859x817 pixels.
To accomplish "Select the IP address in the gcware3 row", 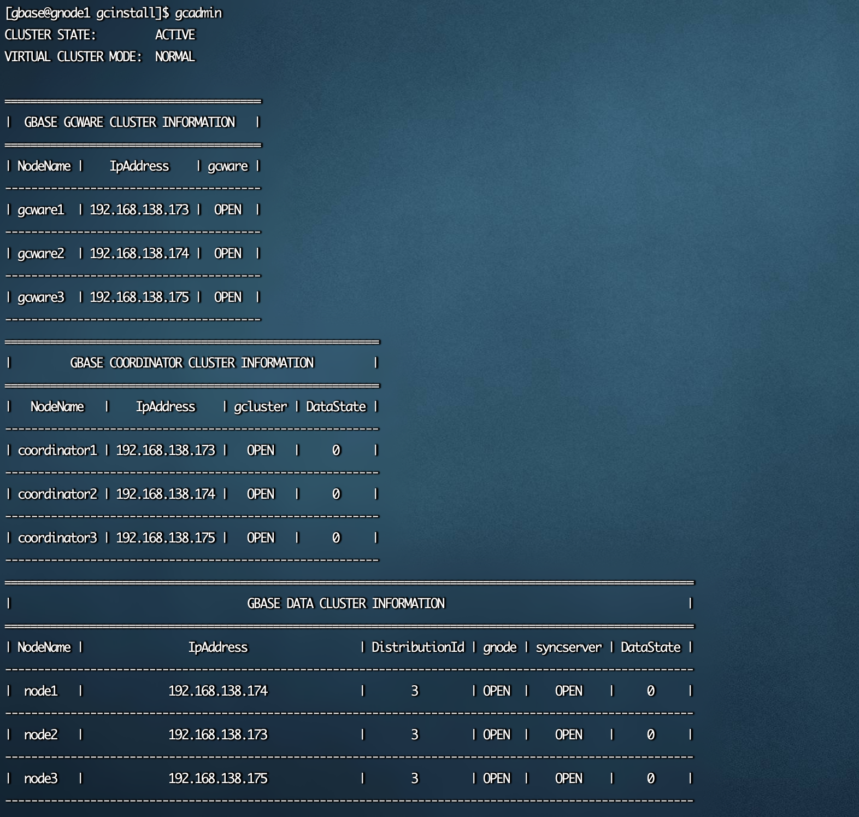I will point(139,297).
